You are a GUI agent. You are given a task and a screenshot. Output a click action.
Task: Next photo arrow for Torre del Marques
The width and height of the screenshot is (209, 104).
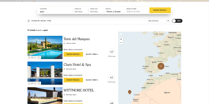[35, 58]
